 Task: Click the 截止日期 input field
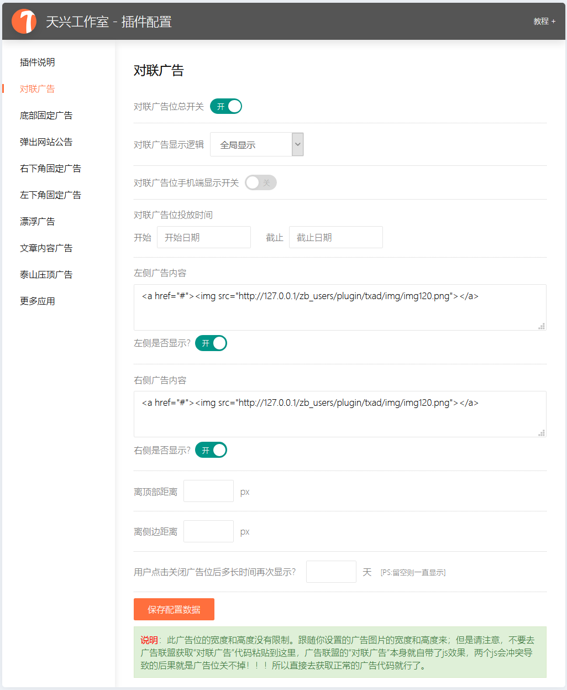coord(336,237)
